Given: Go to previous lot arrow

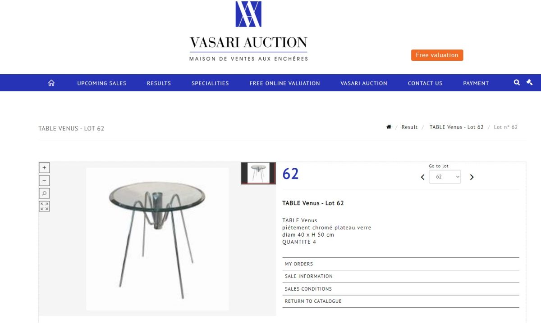Looking at the screenshot, I should pyautogui.click(x=422, y=177).
